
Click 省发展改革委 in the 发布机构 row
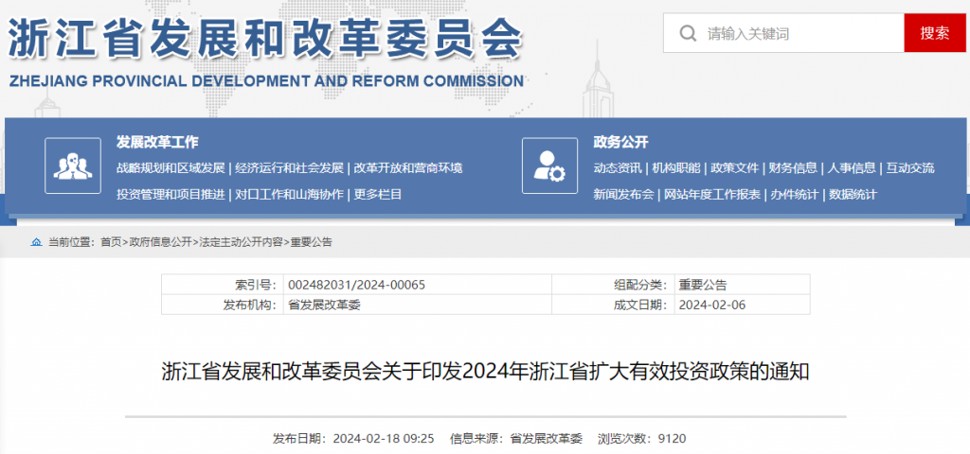[324, 305]
